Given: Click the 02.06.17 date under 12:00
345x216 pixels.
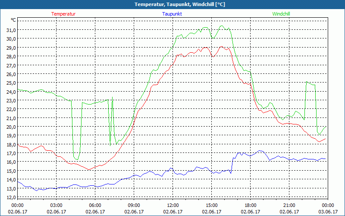Looking at the screenshot, I should [x=173, y=212].
